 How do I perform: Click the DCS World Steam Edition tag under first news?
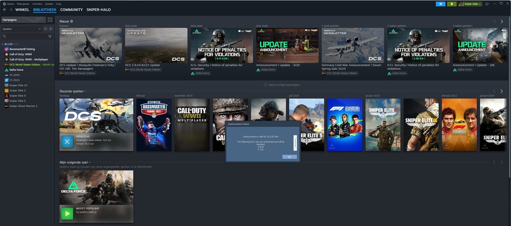78,73
